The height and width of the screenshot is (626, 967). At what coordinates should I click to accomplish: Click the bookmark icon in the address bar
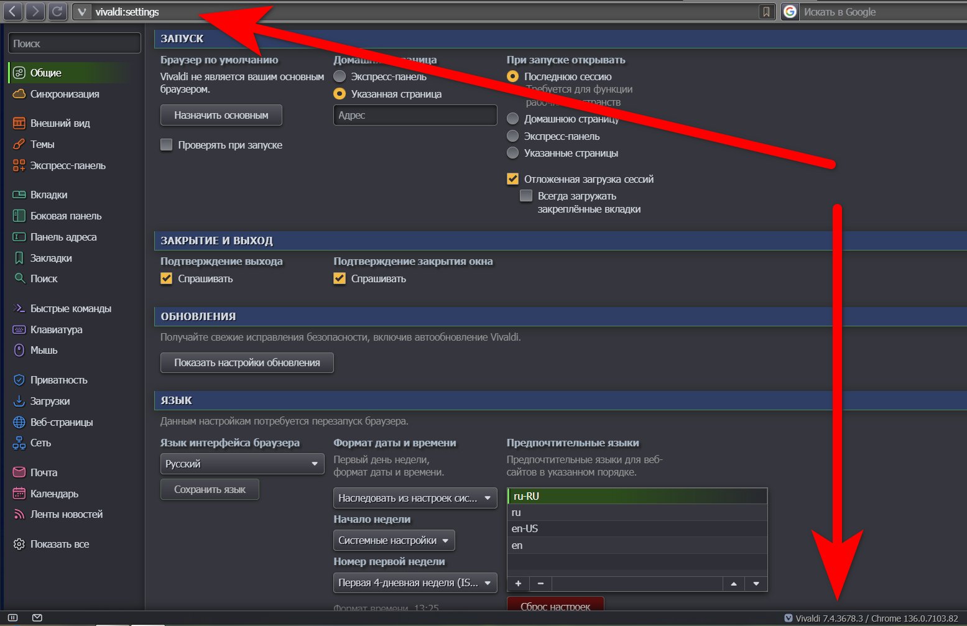click(x=766, y=12)
